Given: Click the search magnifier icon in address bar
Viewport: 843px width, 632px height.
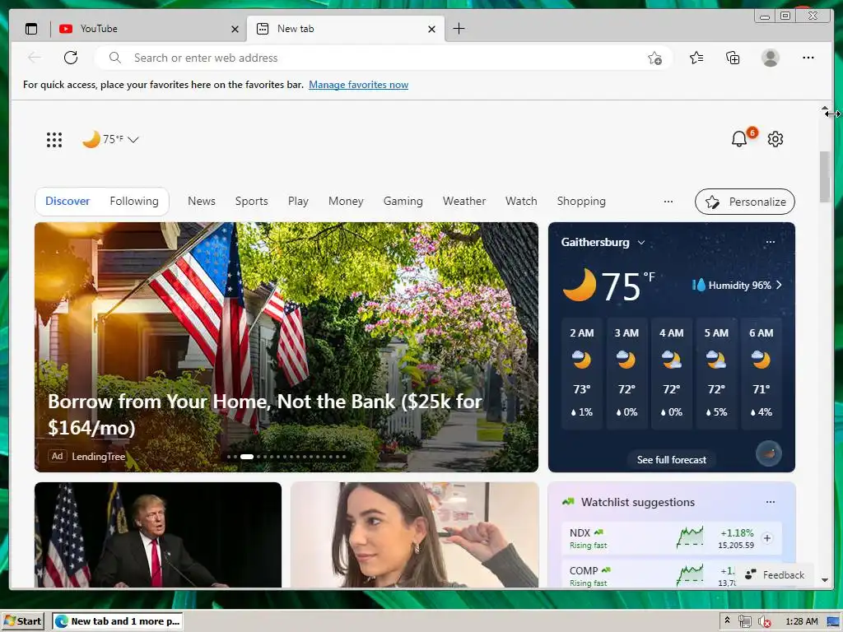Looking at the screenshot, I should click(x=114, y=58).
